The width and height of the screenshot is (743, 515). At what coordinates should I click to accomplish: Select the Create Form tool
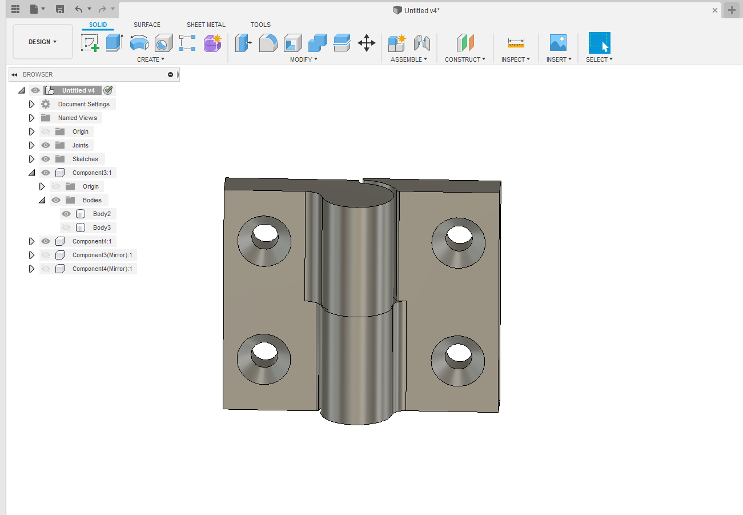(212, 43)
